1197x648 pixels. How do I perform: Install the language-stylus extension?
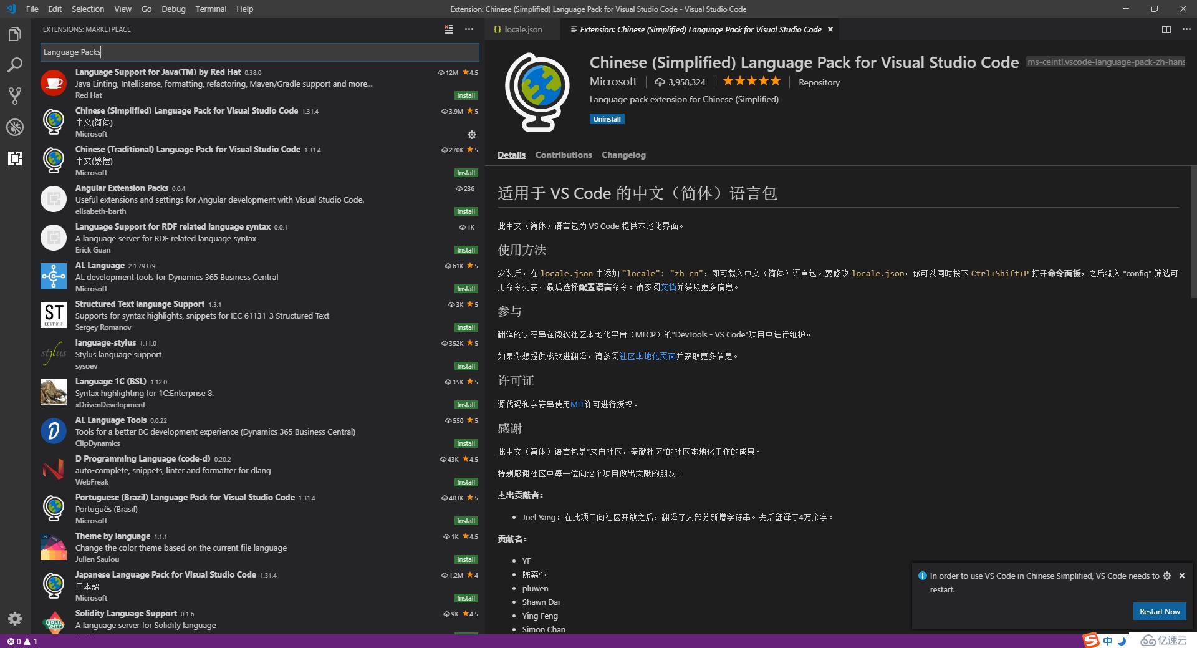[x=466, y=366]
